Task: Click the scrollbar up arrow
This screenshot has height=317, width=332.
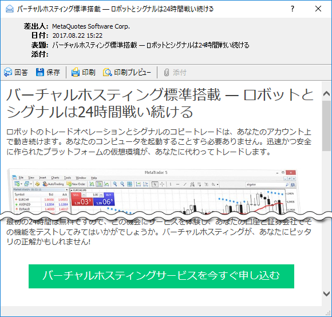Action: (x=326, y=93)
